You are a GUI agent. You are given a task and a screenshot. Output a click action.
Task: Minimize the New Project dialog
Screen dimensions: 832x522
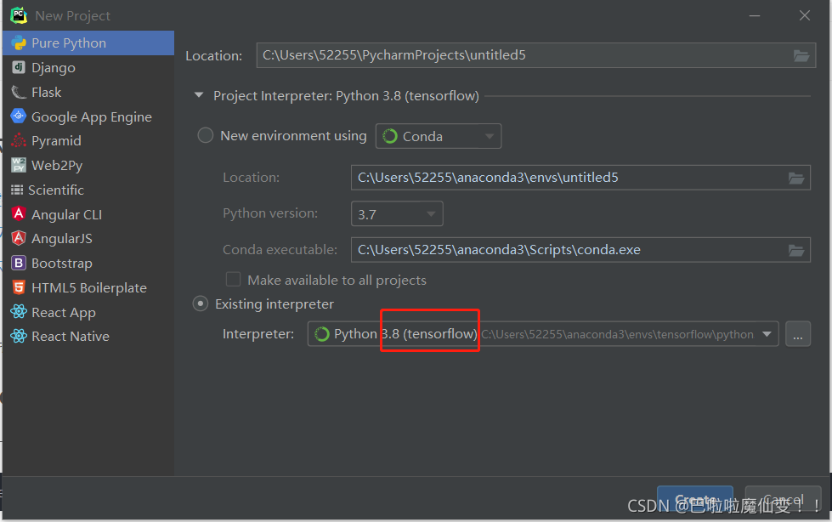click(x=755, y=15)
